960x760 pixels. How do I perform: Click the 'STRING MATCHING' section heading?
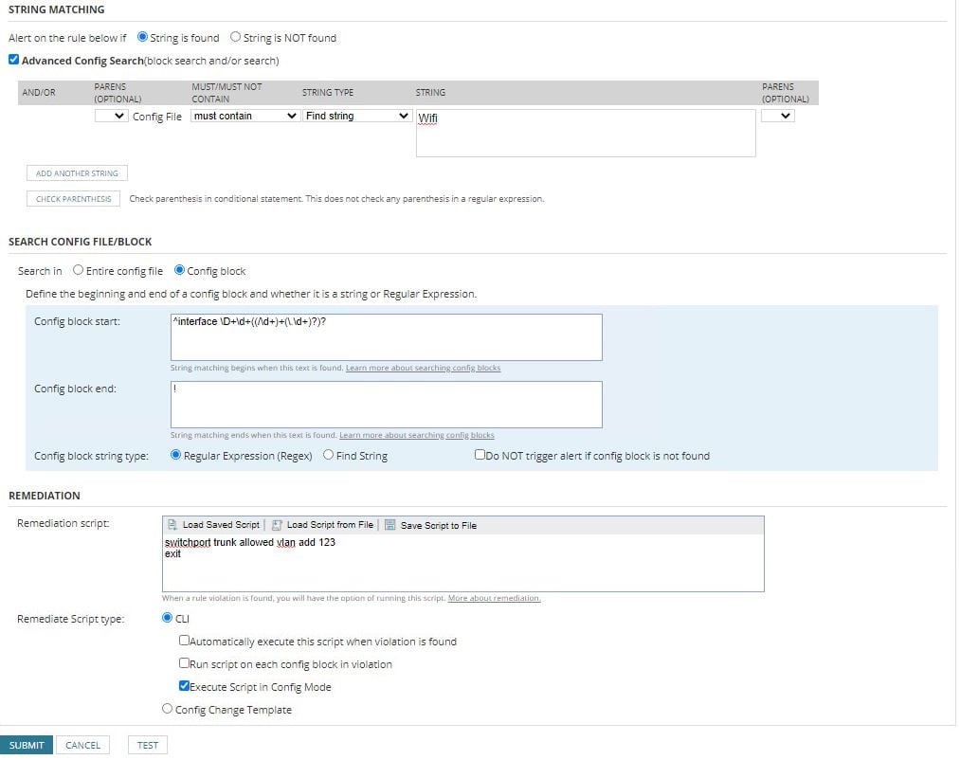click(x=56, y=9)
